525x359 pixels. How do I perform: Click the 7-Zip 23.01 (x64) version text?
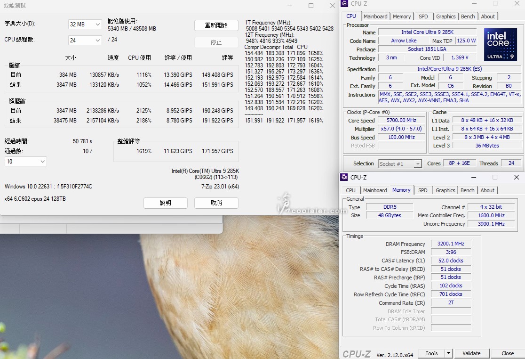[x=220, y=187]
